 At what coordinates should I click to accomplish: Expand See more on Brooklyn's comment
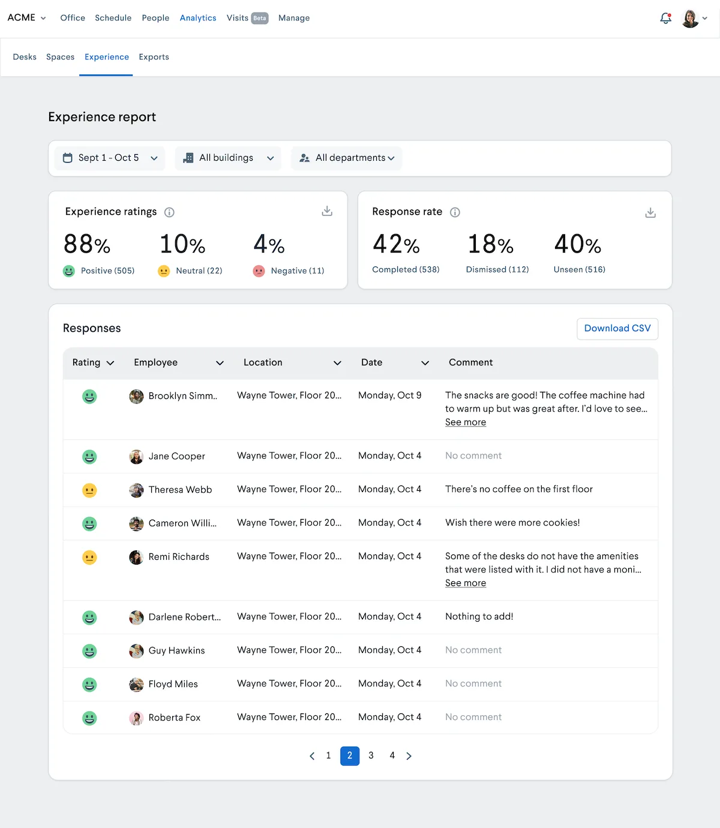(x=466, y=422)
